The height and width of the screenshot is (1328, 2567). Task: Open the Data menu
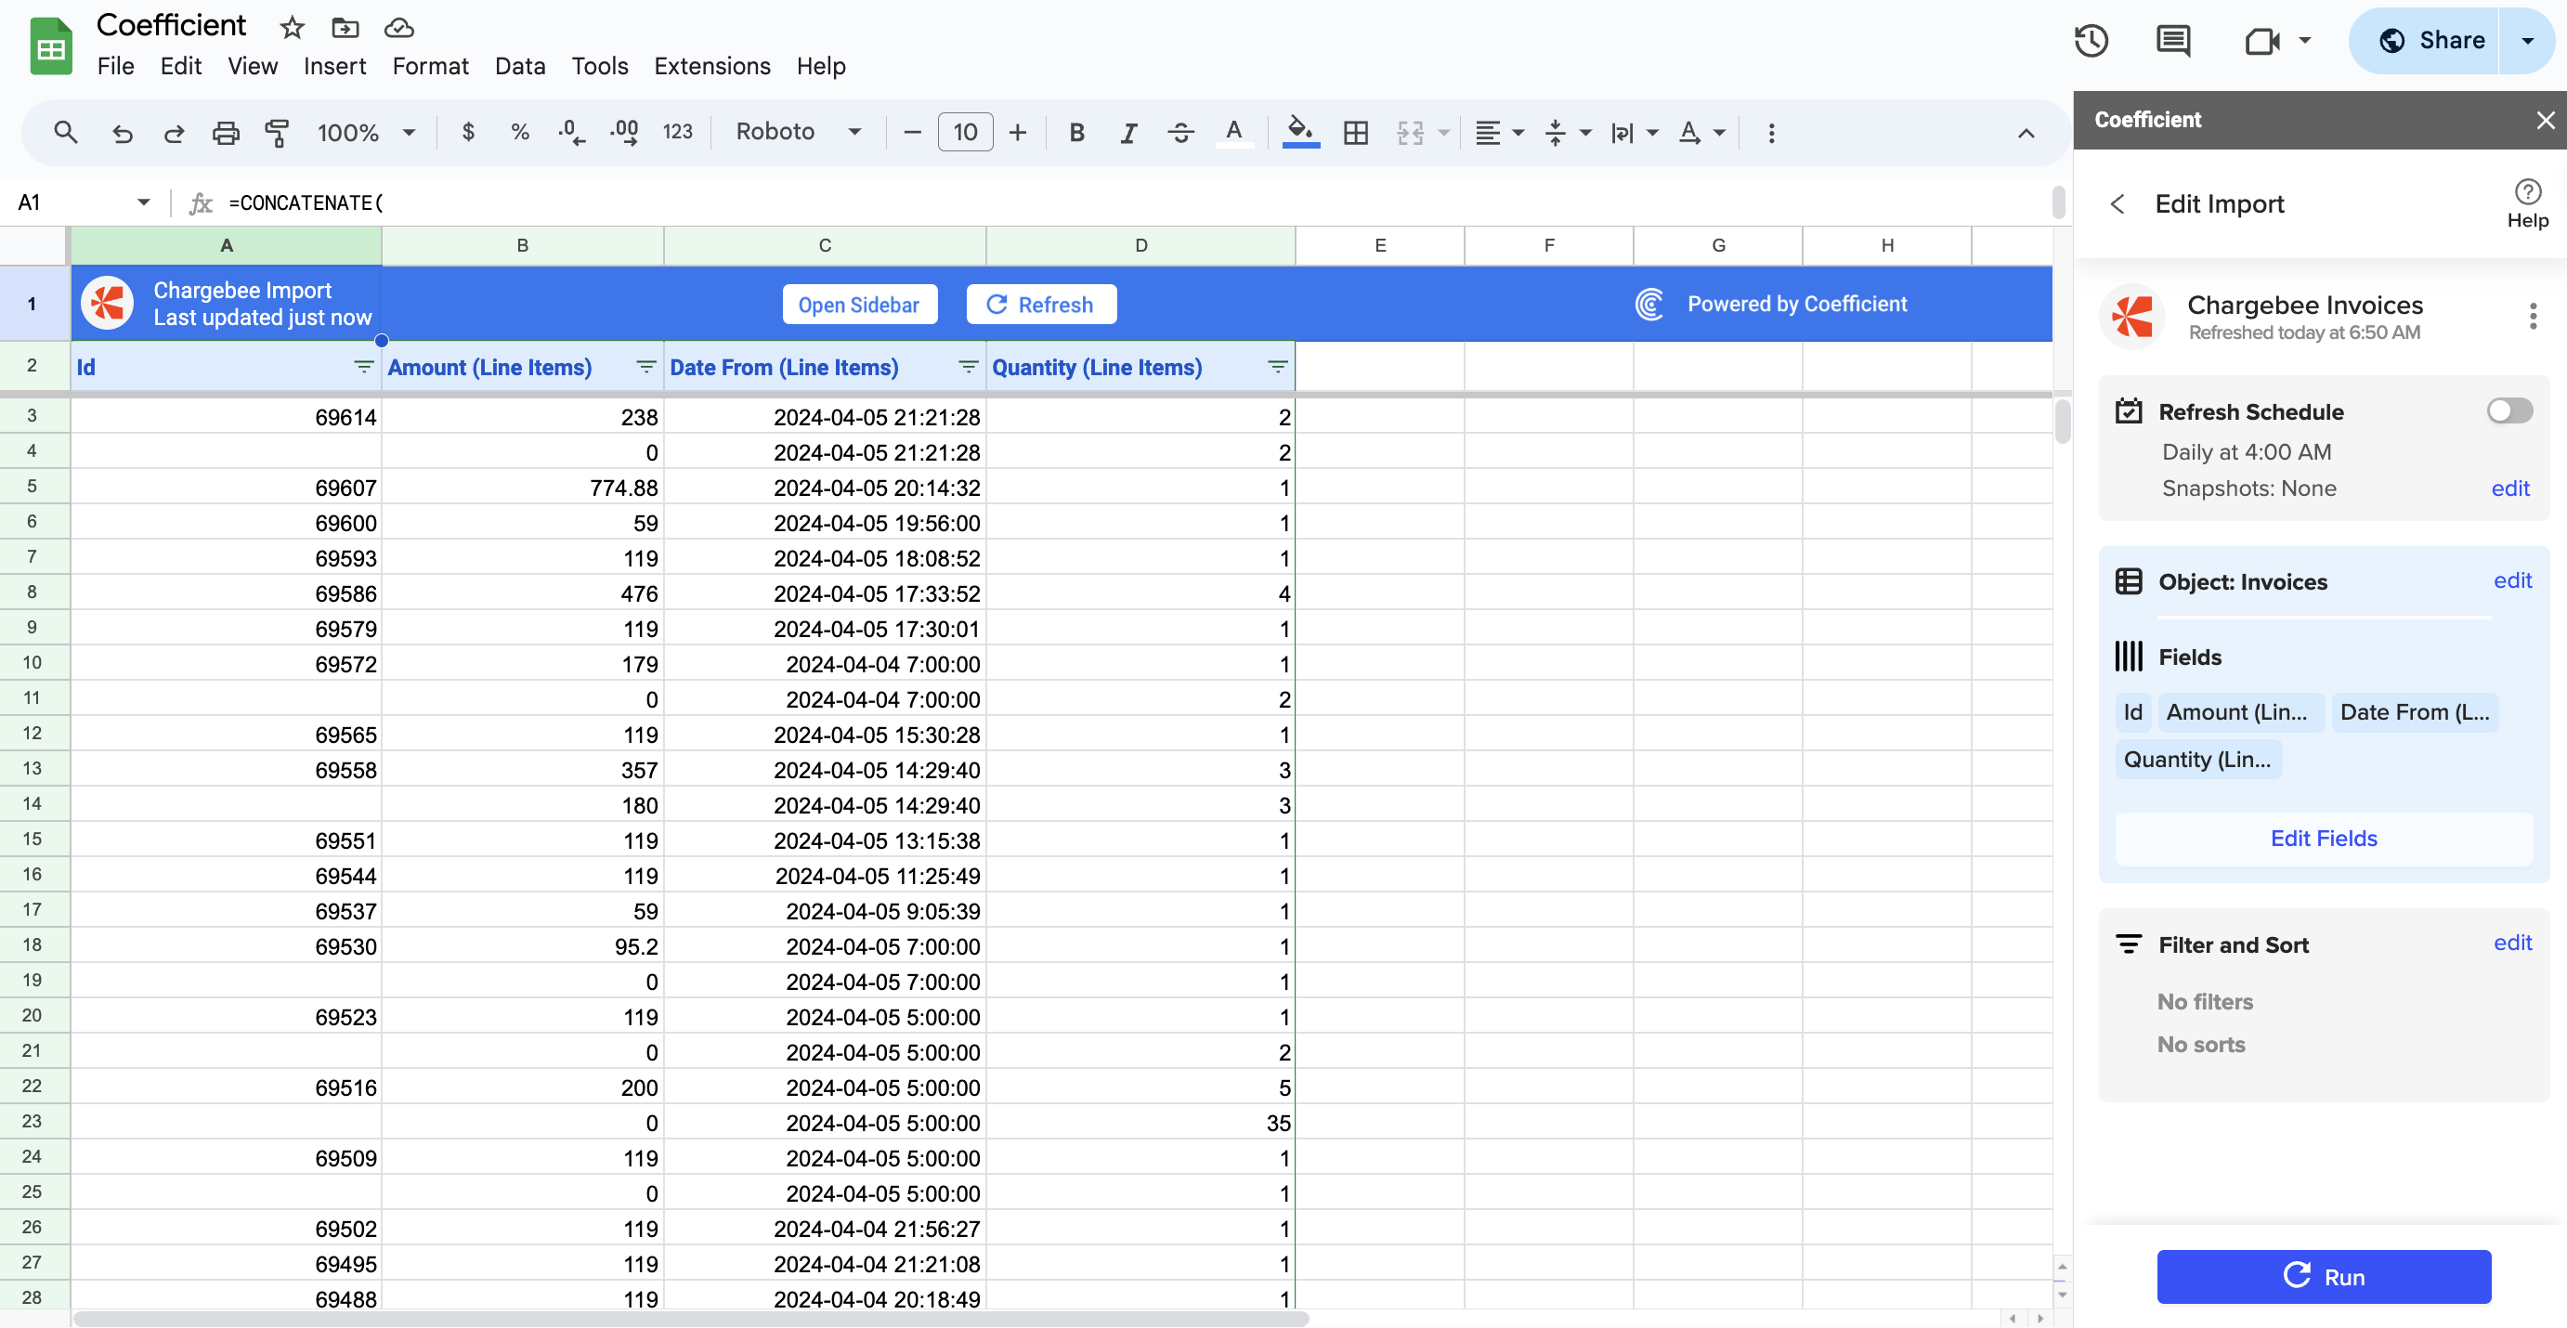click(520, 66)
